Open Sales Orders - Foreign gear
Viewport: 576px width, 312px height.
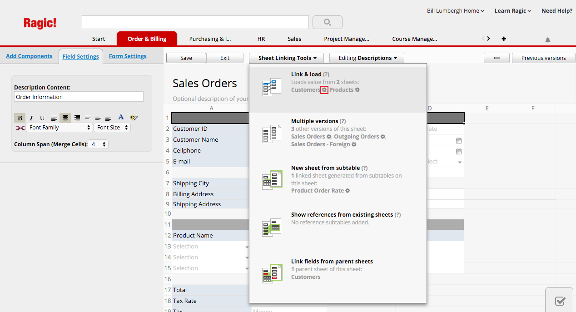click(354, 144)
